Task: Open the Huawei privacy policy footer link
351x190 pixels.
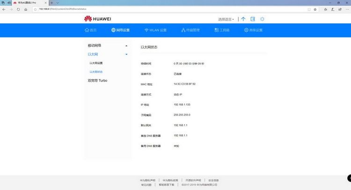Action: coord(170,180)
